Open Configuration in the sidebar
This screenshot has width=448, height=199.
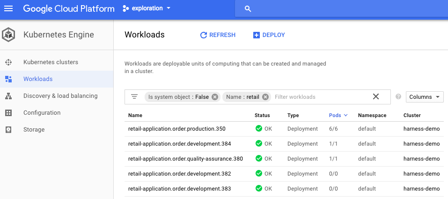(x=42, y=113)
